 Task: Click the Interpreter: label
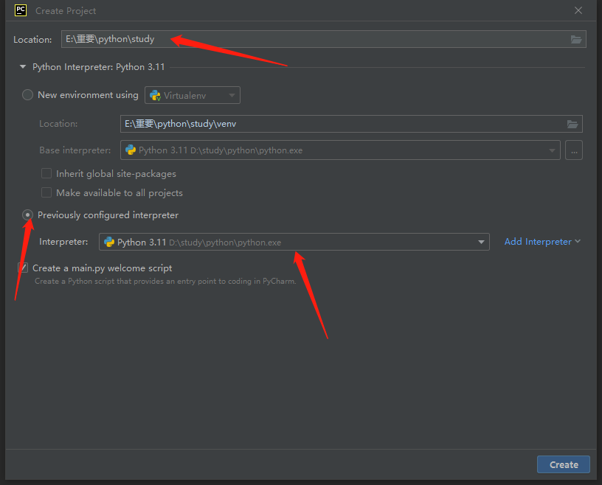63,242
